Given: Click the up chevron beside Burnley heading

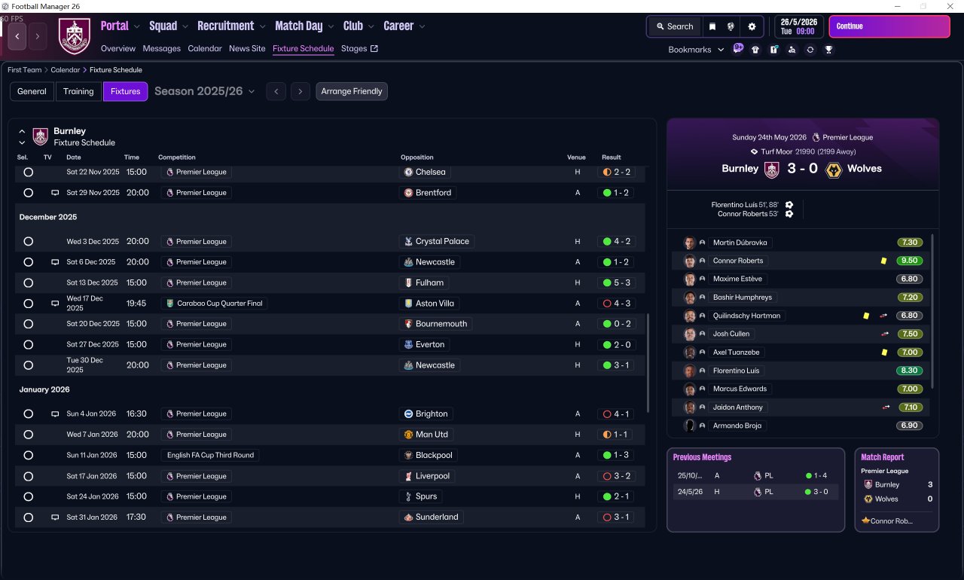Looking at the screenshot, I should (x=22, y=131).
